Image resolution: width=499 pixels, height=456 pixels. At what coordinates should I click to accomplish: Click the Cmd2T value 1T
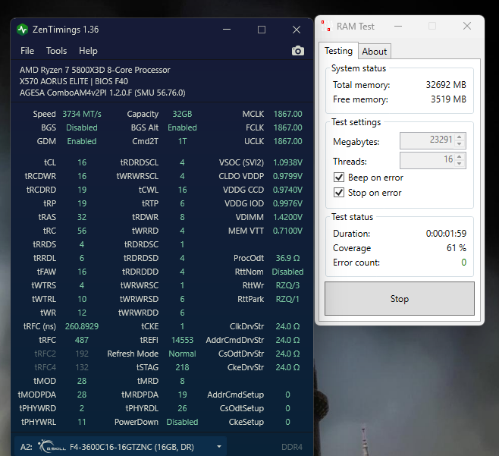(182, 141)
